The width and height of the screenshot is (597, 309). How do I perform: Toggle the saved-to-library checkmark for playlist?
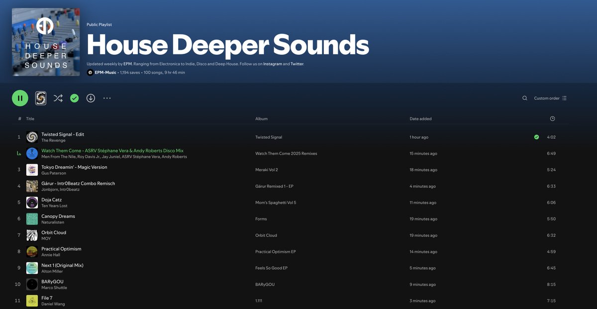[x=74, y=98]
